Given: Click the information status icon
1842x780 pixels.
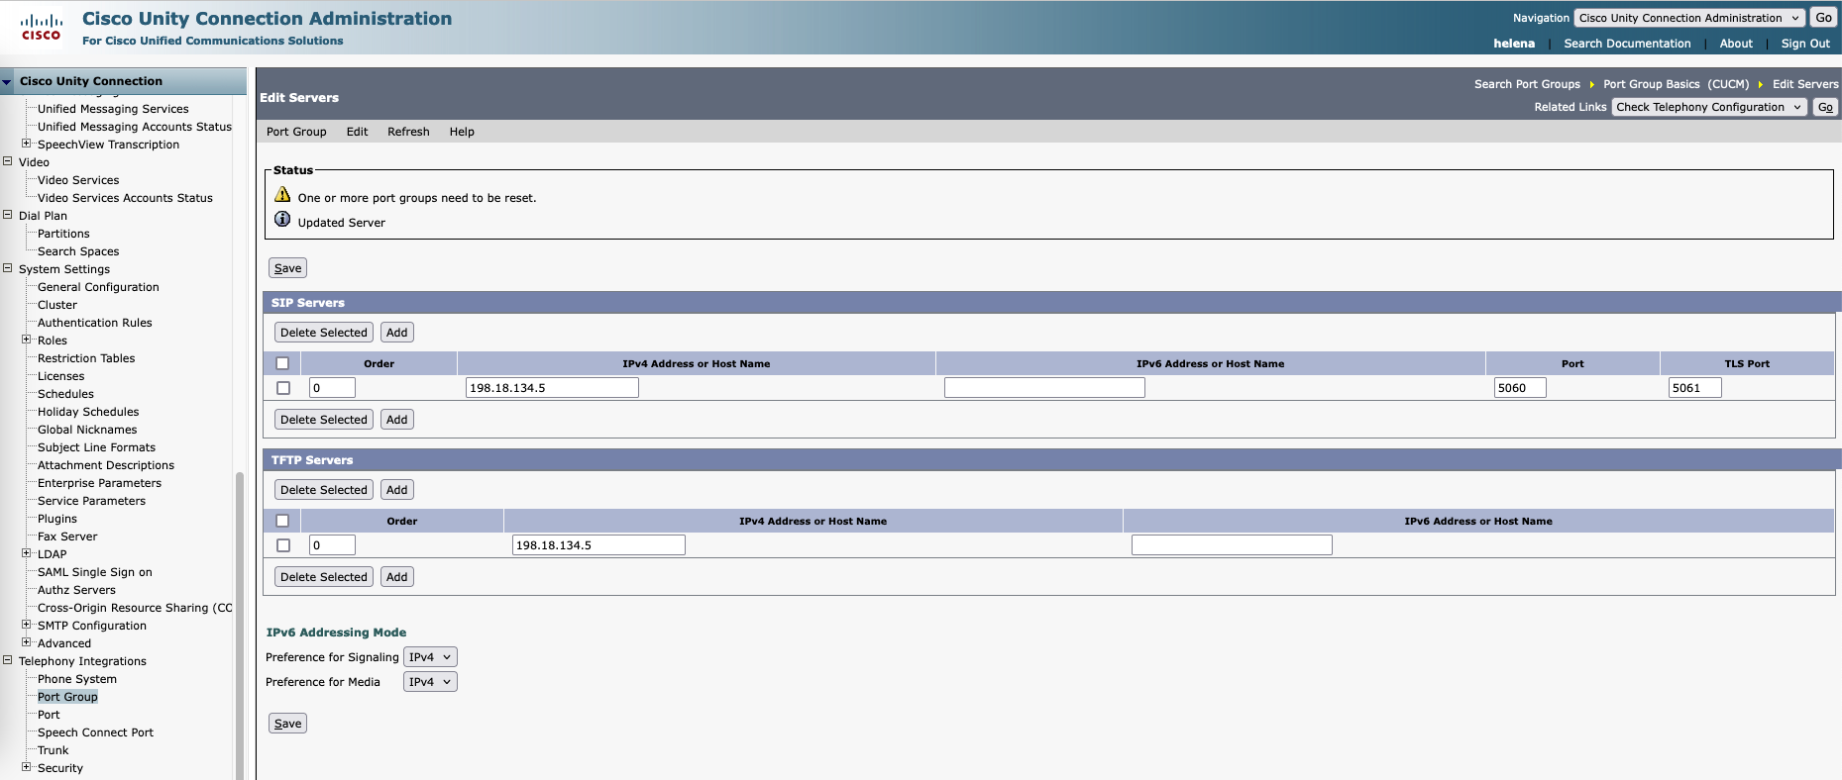Looking at the screenshot, I should [282, 220].
